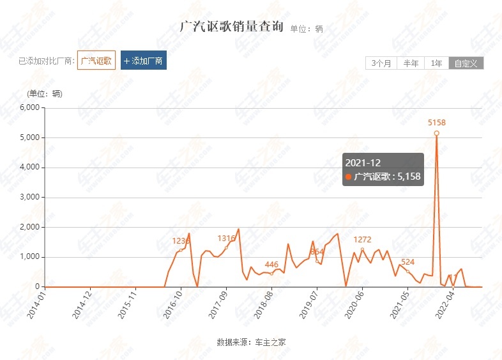This screenshot has width=502, height=360.
Task: Click the 车主之家 data source text
Action: (270, 342)
